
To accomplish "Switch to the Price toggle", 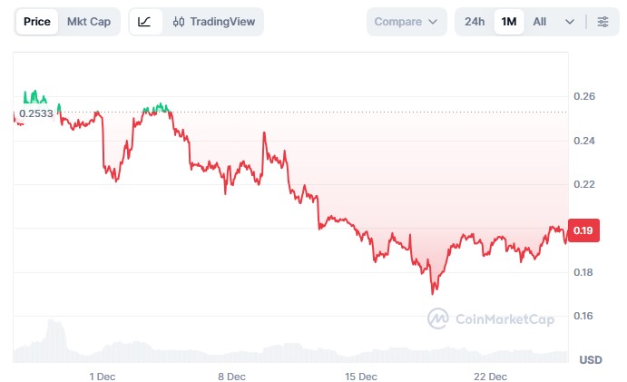I will (x=37, y=22).
